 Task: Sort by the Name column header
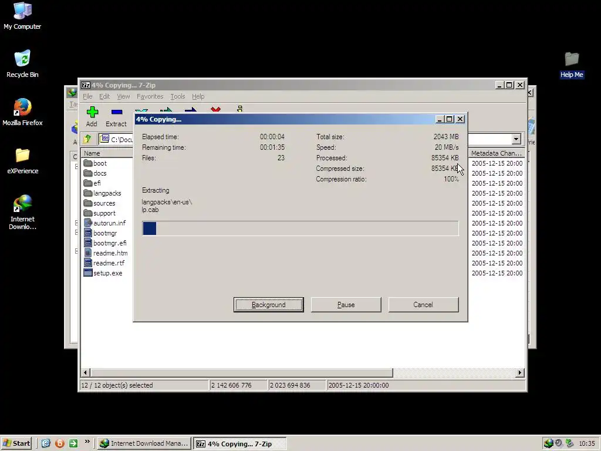107,153
